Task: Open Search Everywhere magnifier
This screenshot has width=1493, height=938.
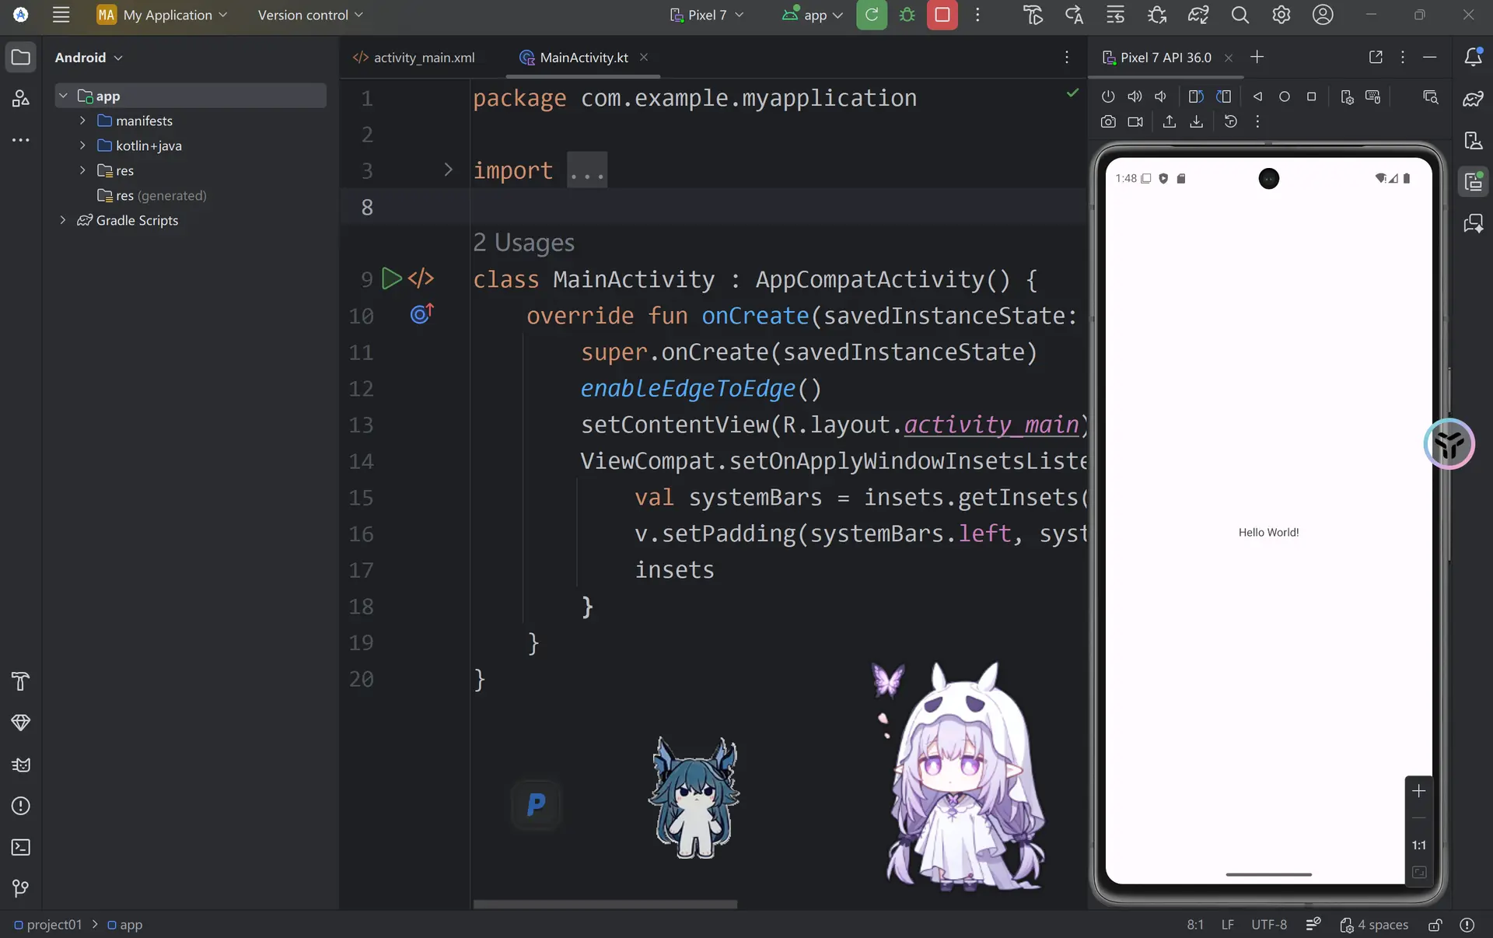Action: tap(1240, 15)
